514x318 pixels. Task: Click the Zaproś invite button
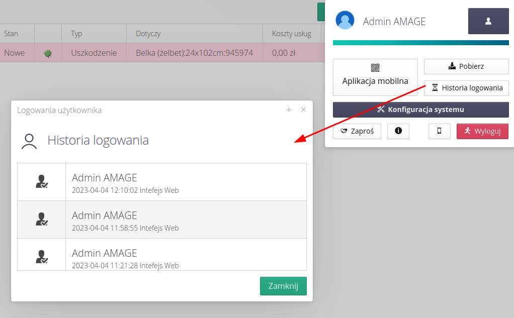[x=357, y=131]
